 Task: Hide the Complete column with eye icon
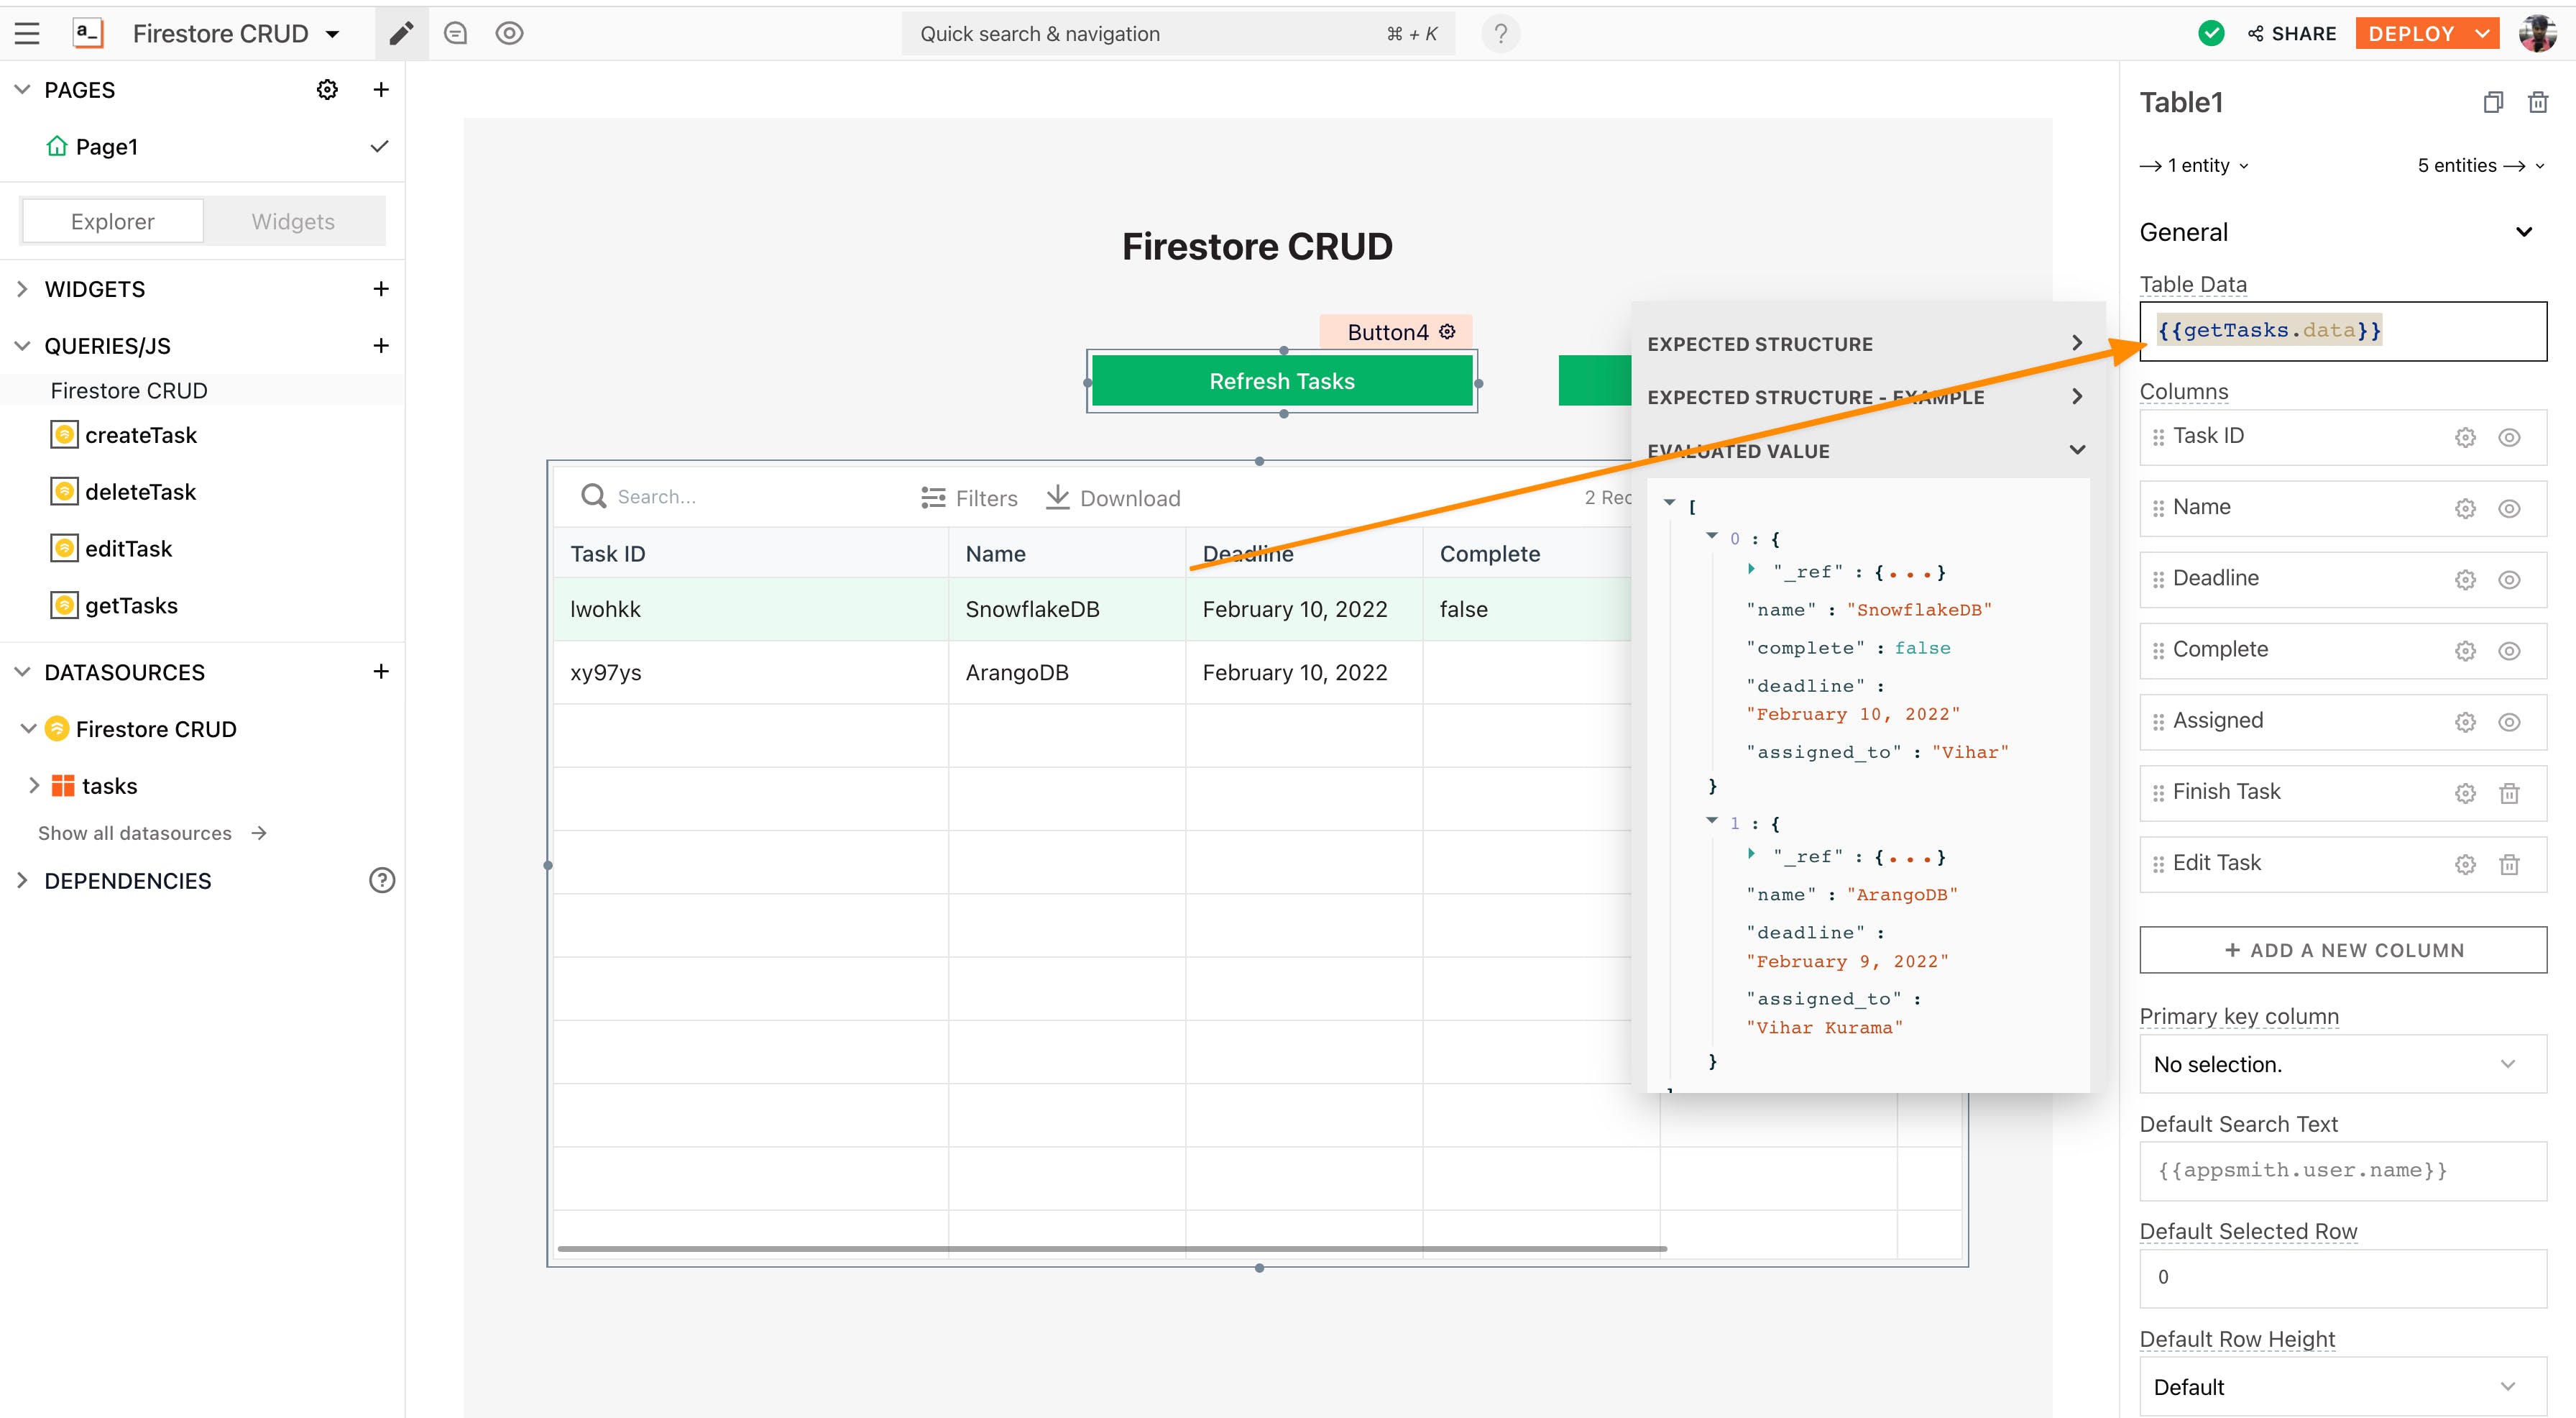2509,651
